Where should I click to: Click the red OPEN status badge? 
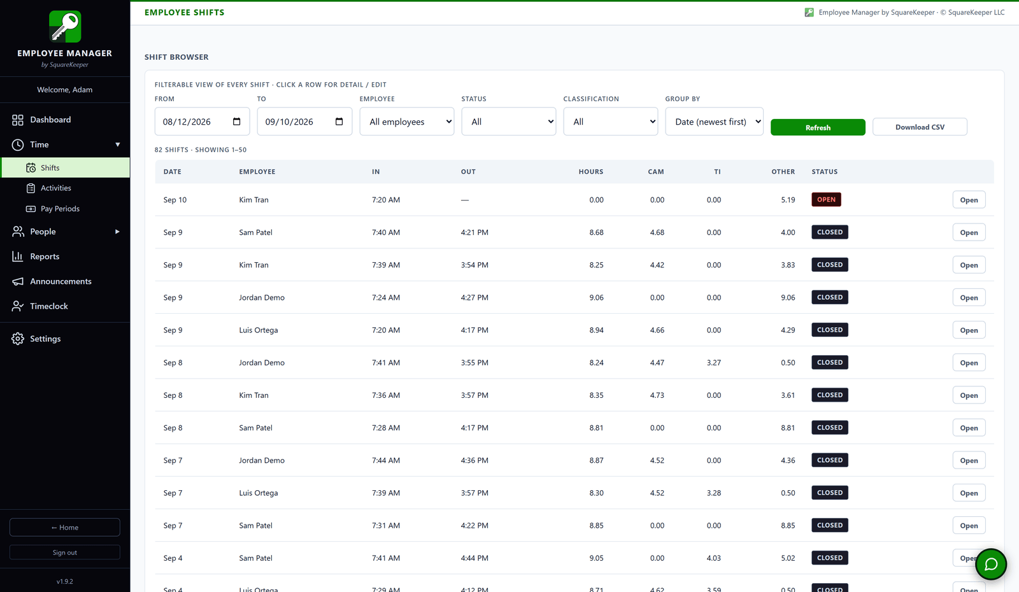826,199
